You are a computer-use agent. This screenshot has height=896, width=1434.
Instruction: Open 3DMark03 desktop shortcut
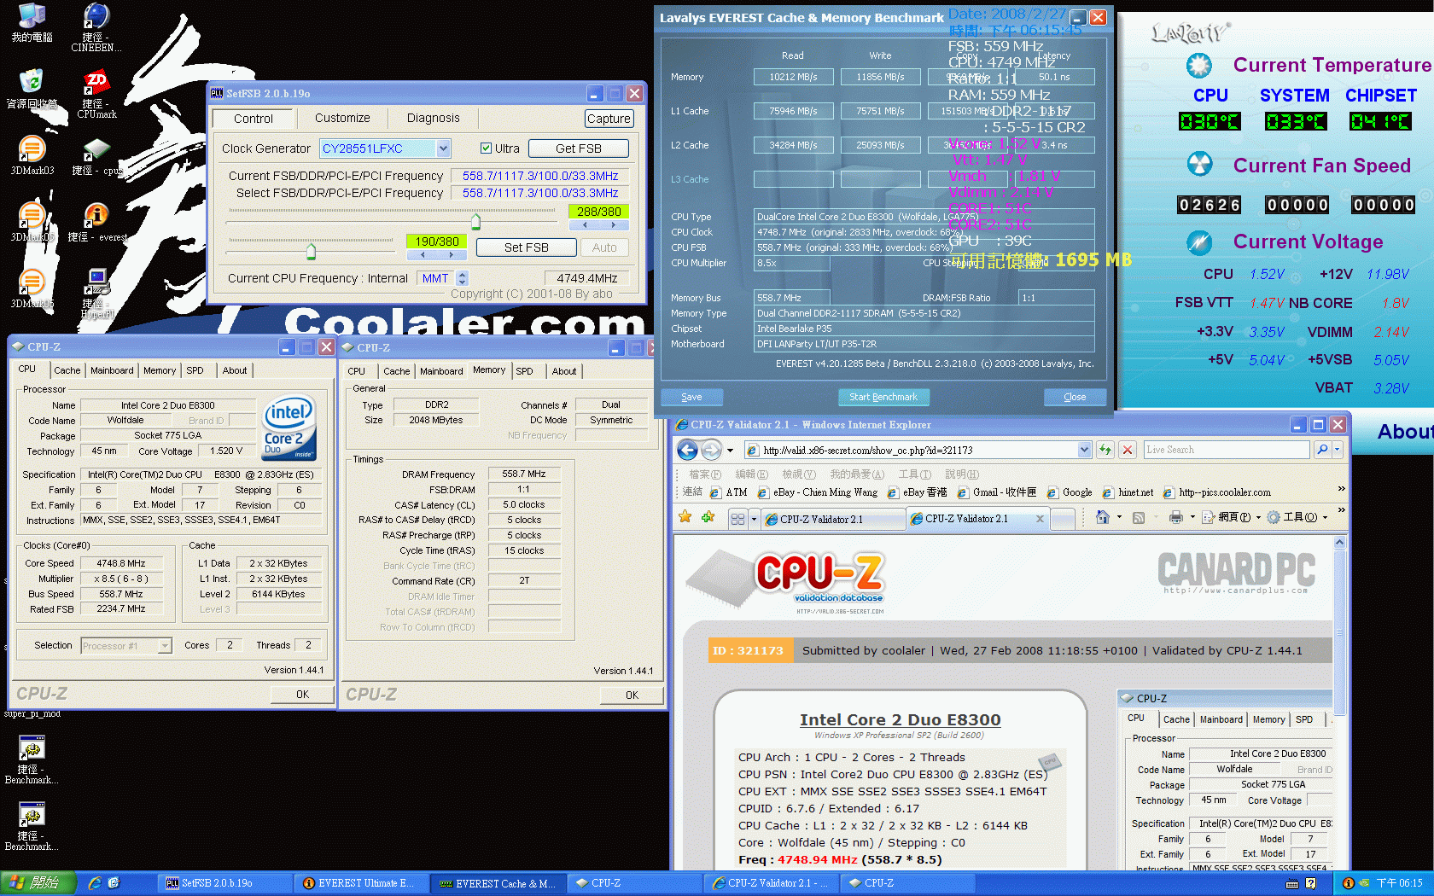(32, 155)
